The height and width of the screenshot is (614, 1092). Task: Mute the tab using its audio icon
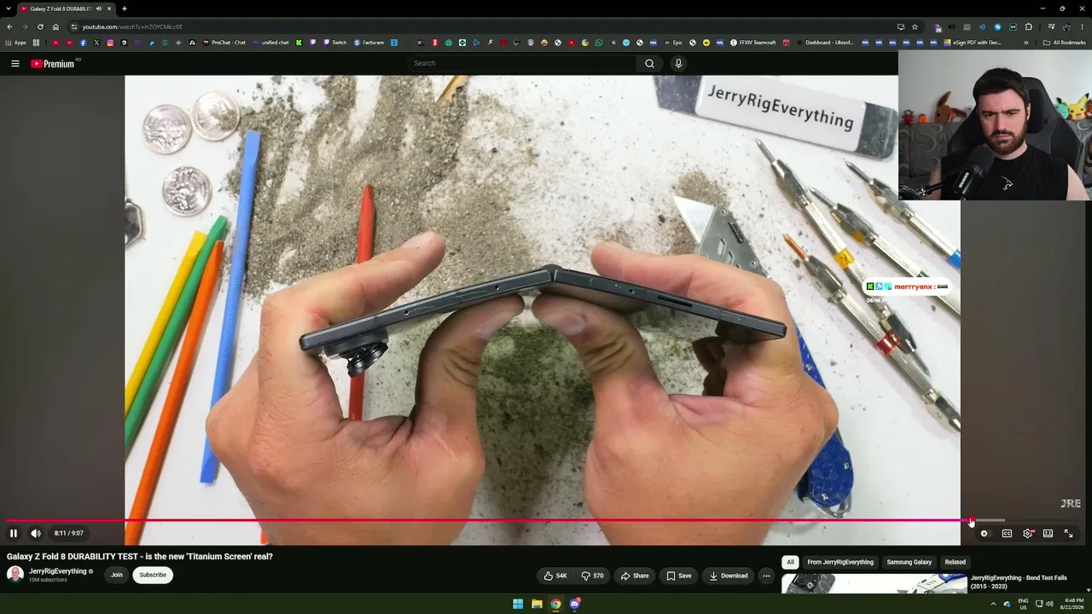click(99, 9)
